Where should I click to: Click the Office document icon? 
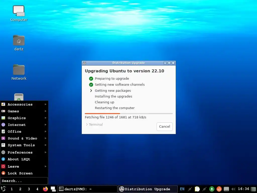click(x=3, y=131)
